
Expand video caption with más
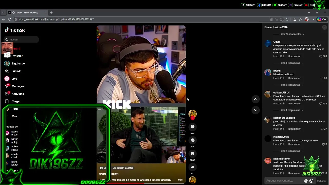180,180
